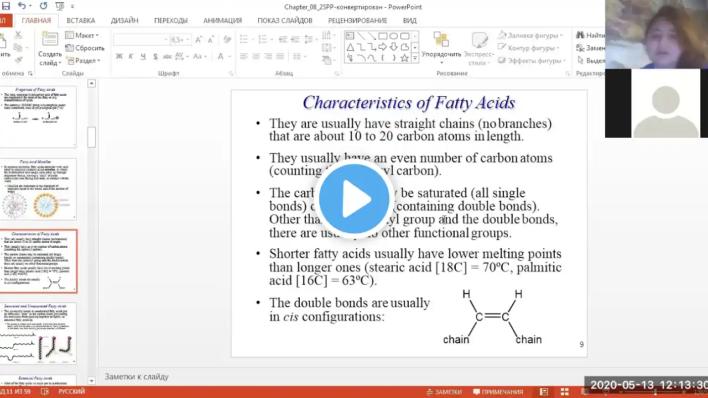Click the undo arrow in quick access toolbar
Image resolution: width=708 pixels, height=398 pixels.
[22, 6]
